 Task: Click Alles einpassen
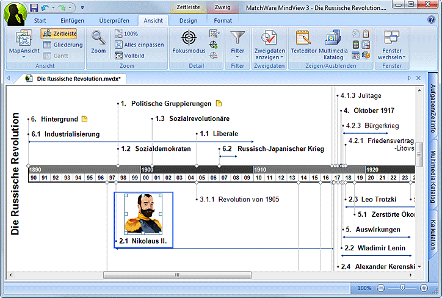click(139, 45)
